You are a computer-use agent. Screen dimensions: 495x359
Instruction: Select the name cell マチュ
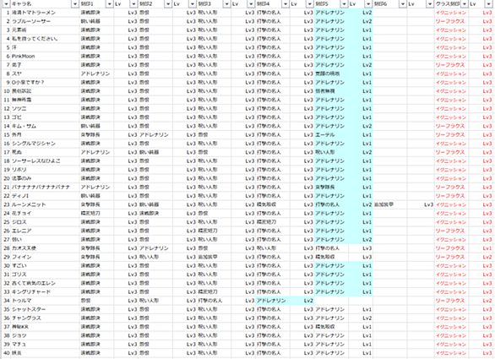click(45, 344)
